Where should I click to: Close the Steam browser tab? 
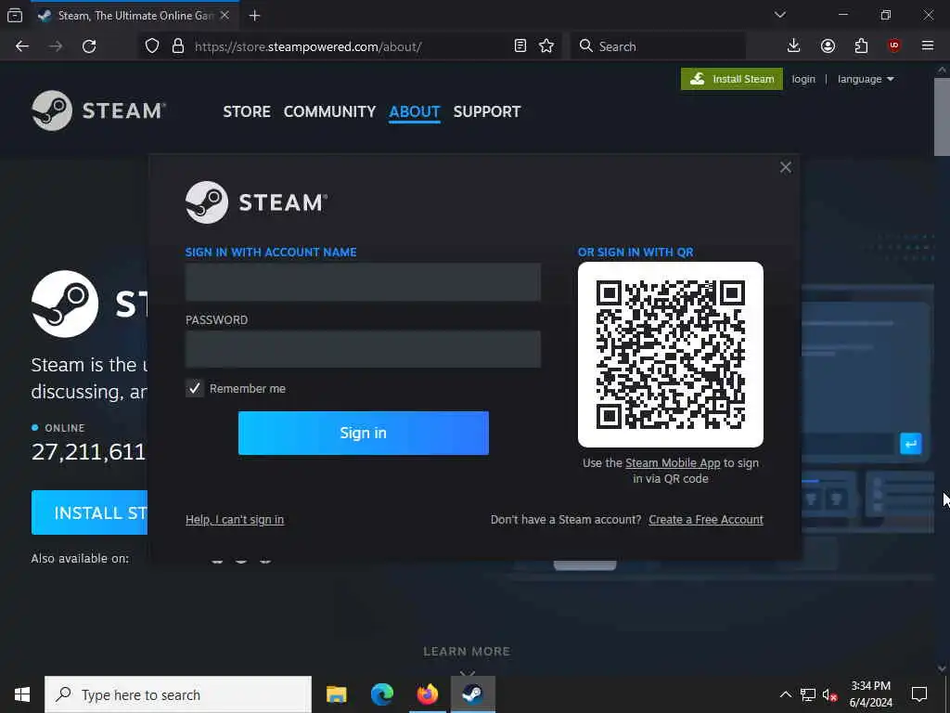point(225,16)
